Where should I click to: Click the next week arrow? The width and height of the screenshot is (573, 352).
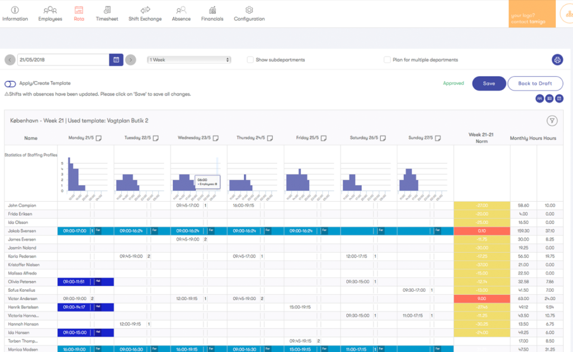click(x=131, y=60)
